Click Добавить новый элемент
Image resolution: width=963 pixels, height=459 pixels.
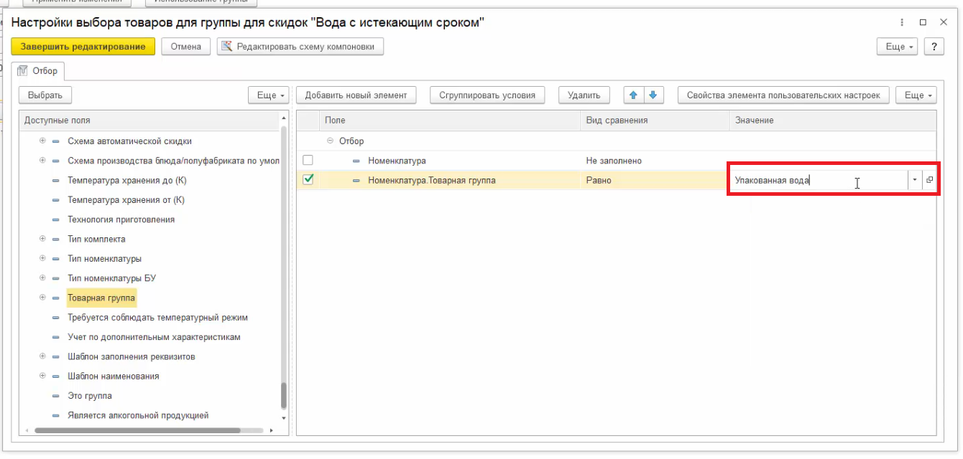coord(356,95)
